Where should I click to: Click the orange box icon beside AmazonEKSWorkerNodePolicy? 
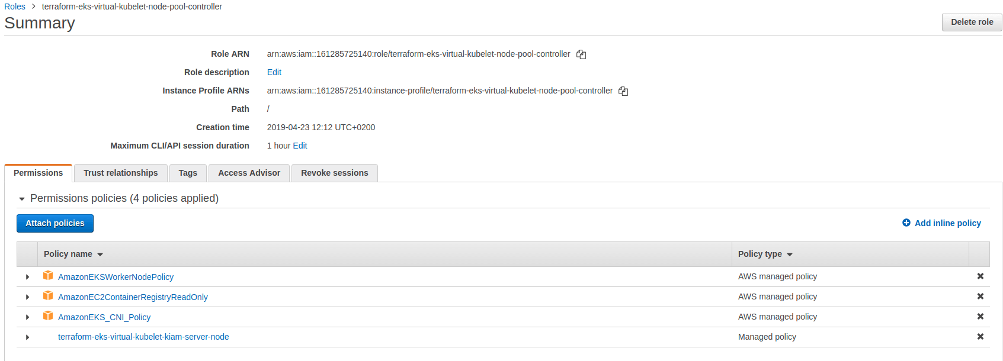tap(48, 276)
